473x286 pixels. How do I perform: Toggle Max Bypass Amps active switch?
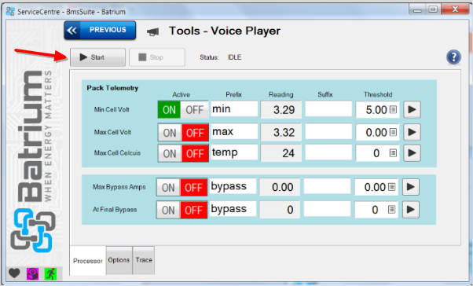pos(182,187)
